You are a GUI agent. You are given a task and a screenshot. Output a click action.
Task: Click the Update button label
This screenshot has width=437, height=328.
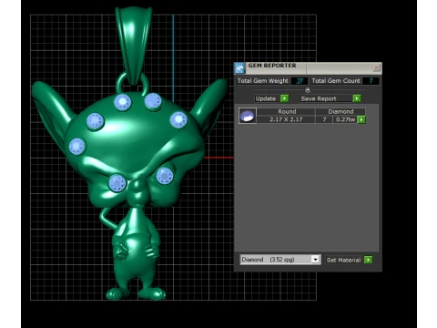coord(266,98)
